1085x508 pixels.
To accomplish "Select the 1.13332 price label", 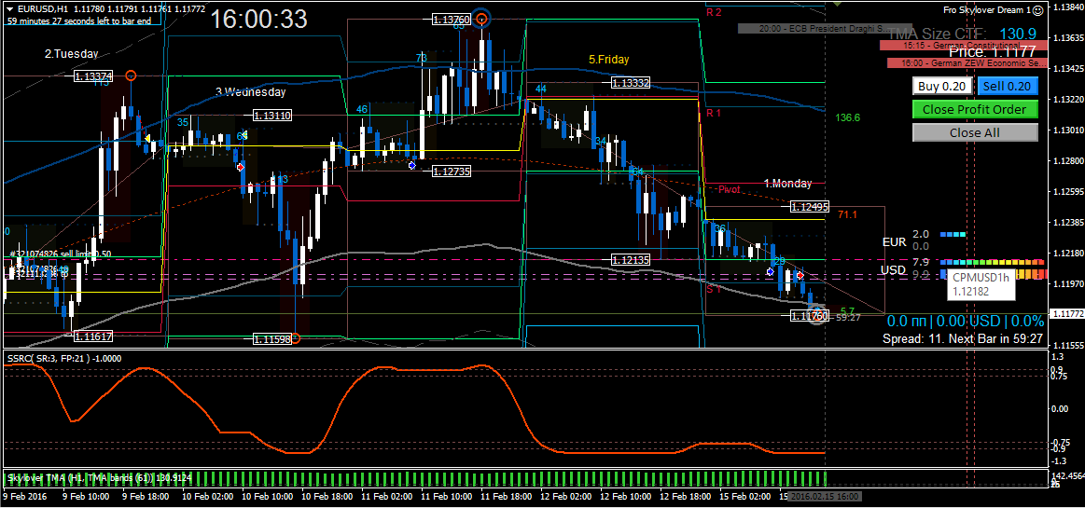I will tap(631, 83).
